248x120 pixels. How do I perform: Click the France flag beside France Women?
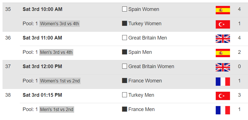223,81
